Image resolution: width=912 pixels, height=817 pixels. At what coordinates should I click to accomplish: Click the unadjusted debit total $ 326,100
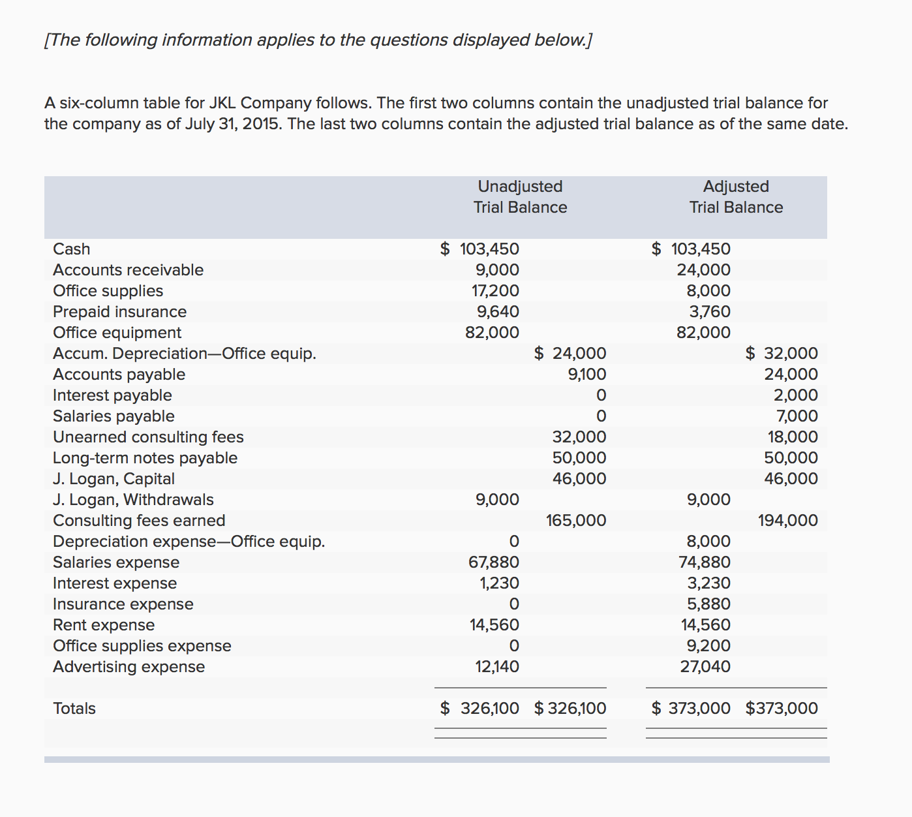(x=479, y=709)
